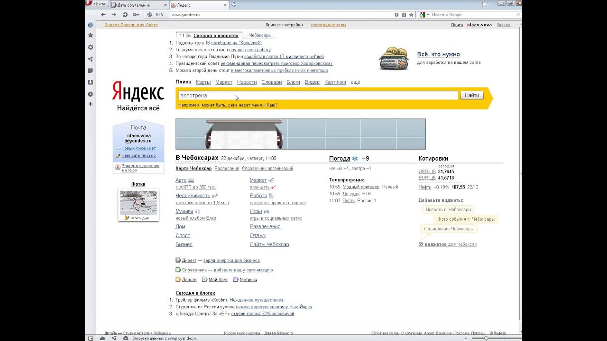Open a new tab with the plus button
Image resolution: width=607 pixels, height=341 pixels.
point(234,5)
